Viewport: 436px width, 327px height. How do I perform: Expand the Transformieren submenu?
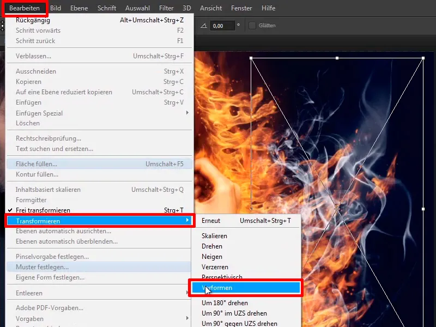[x=100, y=221]
